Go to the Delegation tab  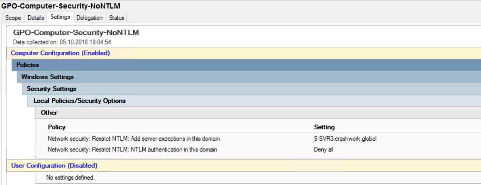point(89,18)
